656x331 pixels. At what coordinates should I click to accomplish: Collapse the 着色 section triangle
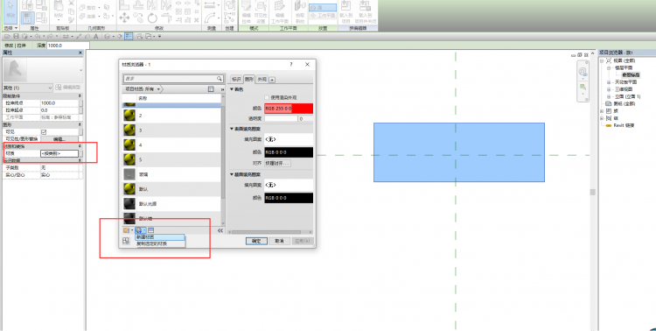tap(232, 88)
